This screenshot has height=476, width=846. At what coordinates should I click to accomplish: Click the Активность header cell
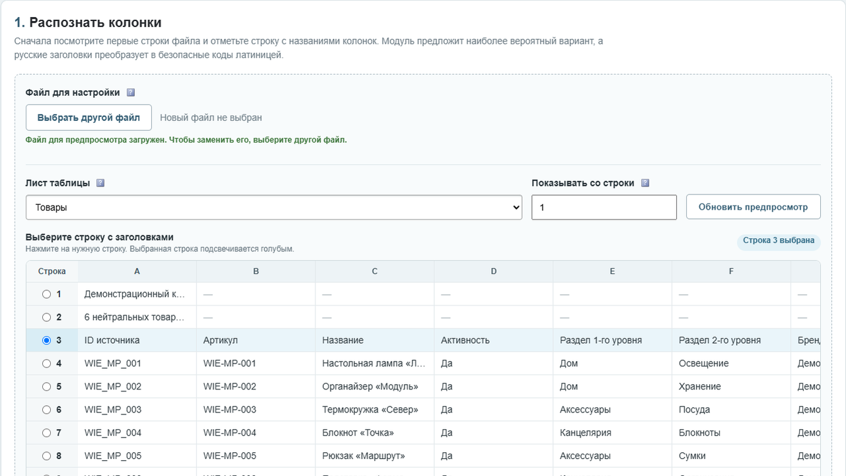click(x=494, y=340)
